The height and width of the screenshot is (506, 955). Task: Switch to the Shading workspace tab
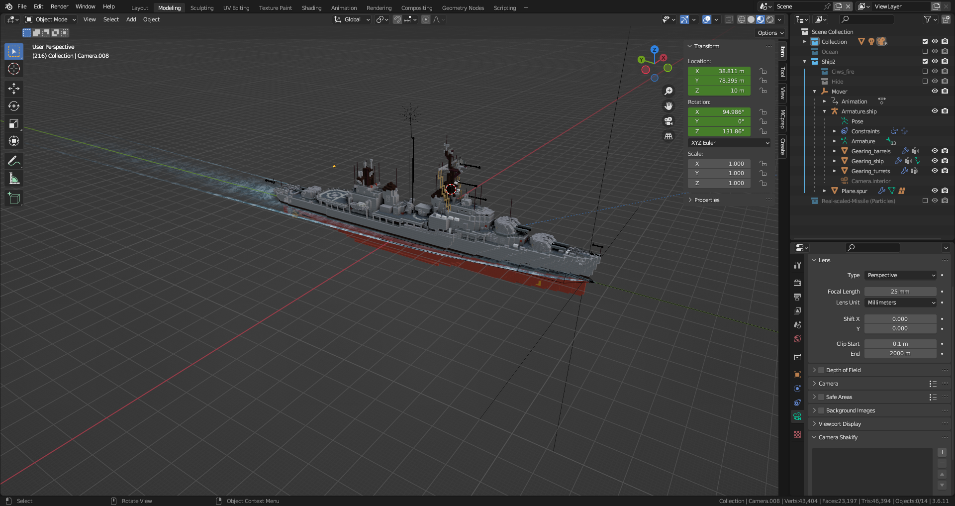point(311,8)
